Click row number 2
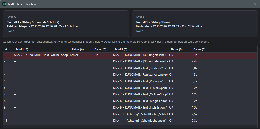The image size is (260, 129). coord(5,61)
